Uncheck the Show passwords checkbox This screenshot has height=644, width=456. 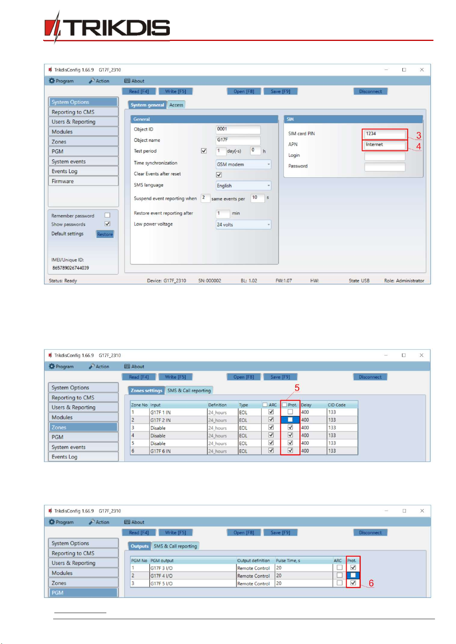[x=107, y=224]
